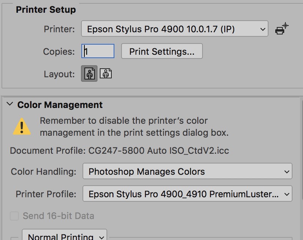The width and height of the screenshot is (303, 240).
Task: Click the add printer icon
Action: point(281,29)
